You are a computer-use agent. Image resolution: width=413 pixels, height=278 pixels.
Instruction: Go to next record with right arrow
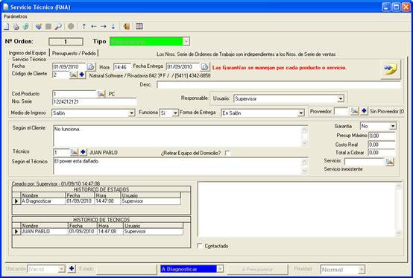click(104, 26)
